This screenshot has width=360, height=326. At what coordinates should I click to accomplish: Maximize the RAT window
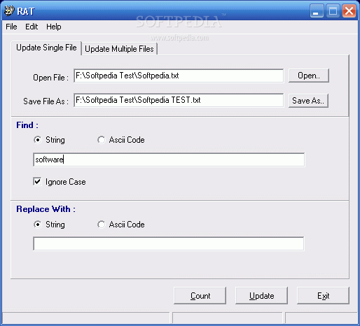[x=333, y=10]
